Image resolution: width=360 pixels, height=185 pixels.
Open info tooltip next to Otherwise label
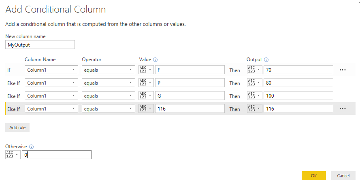coord(32,147)
